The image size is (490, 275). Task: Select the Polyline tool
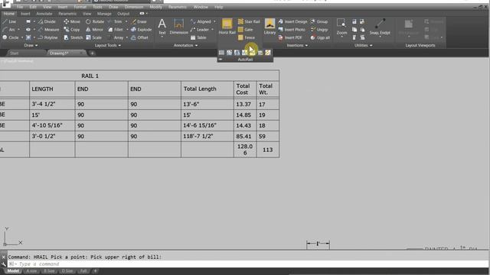47,37
